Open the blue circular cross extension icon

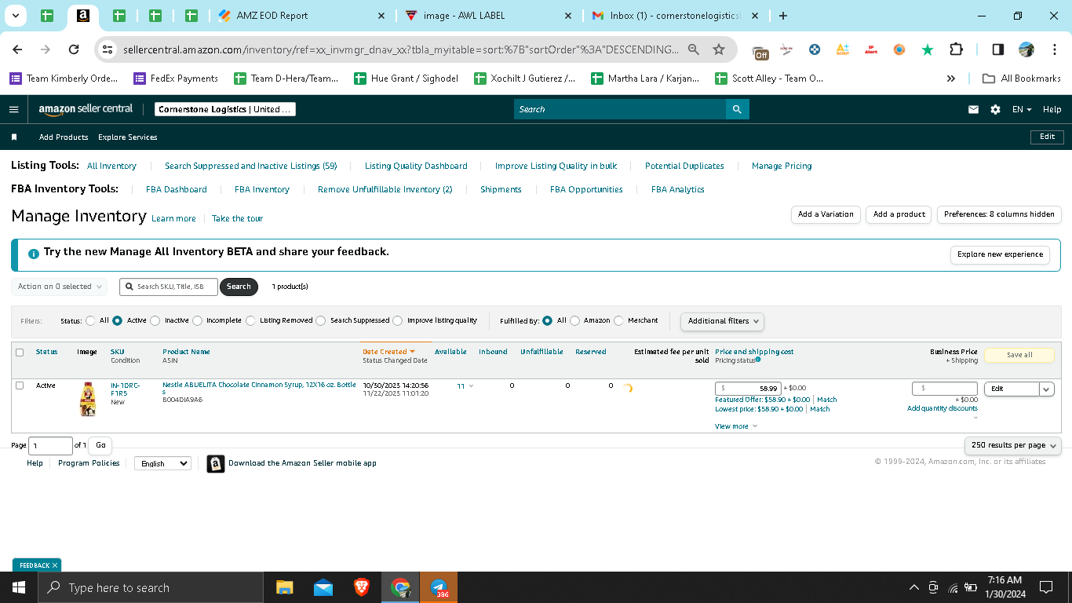tap(815, 49)
